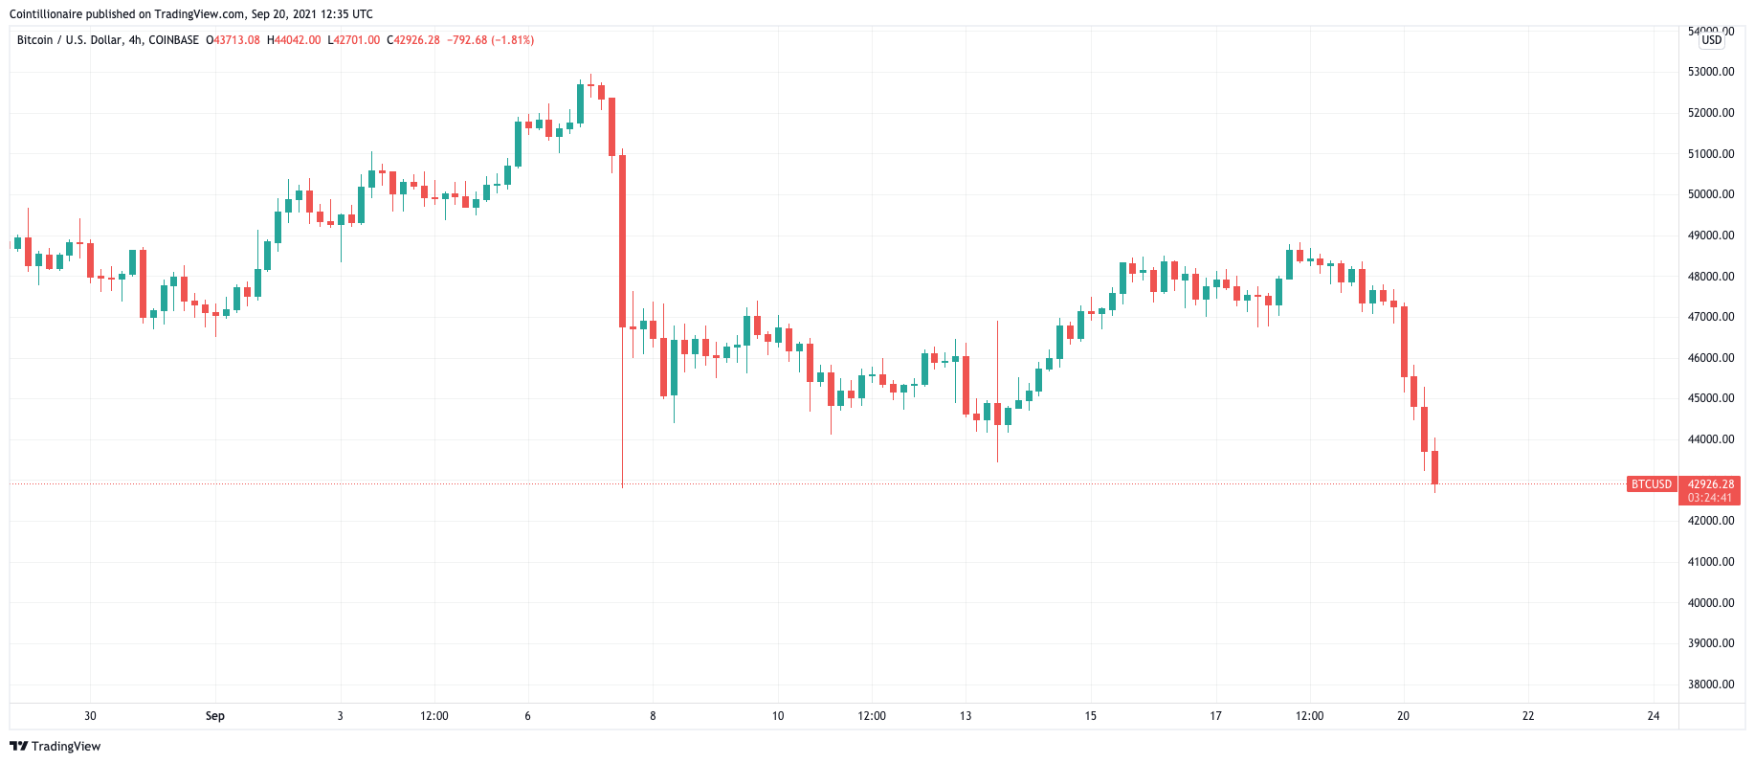This screenshot has width=1755, height=763.
Task: Select the high value H44042.00
Action: coord(294,40)
